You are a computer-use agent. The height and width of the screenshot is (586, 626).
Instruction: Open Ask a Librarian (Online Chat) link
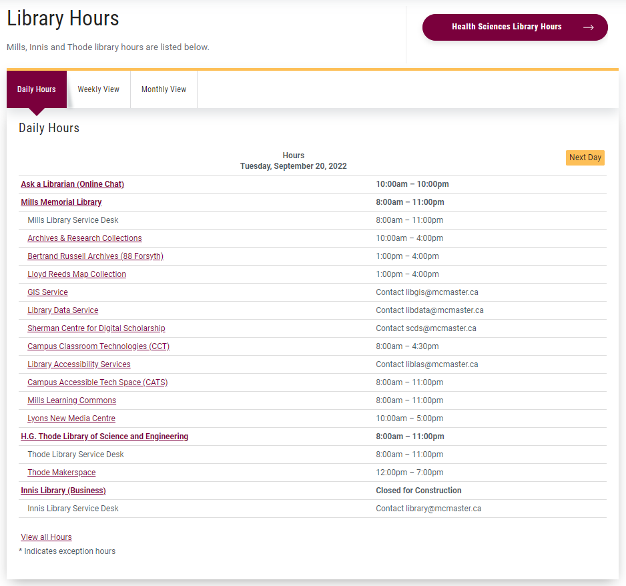pyautogui.click(x=72, y=184)
